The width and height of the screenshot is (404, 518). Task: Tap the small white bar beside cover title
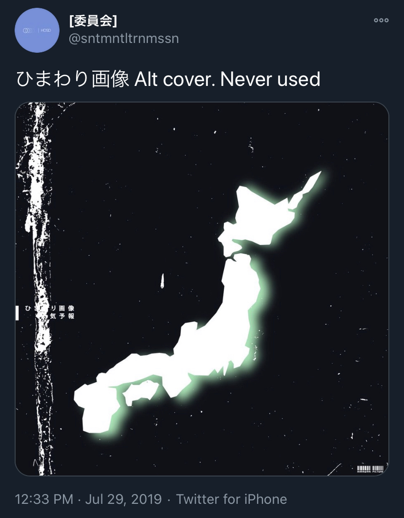pos(17,312)
